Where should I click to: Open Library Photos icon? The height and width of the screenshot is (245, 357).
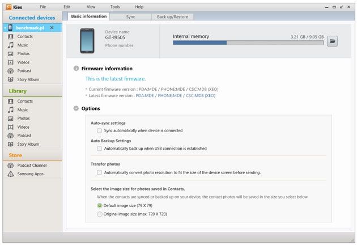coord(10,119)
